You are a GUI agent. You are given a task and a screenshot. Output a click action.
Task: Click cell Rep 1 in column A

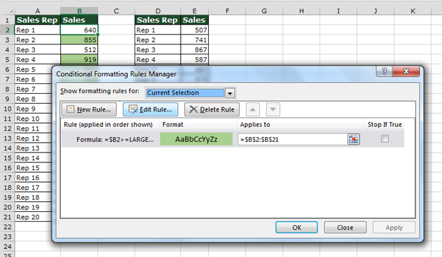[38, 30]
